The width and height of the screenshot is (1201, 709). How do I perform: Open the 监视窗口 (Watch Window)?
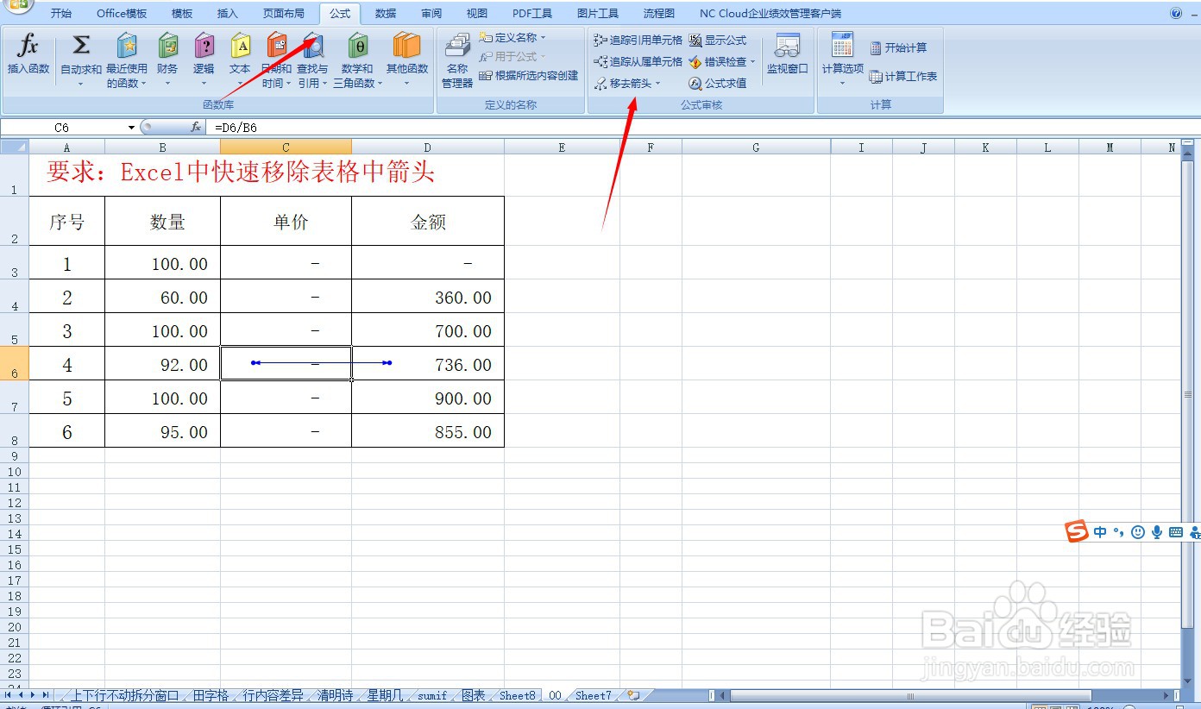point(787,54)
